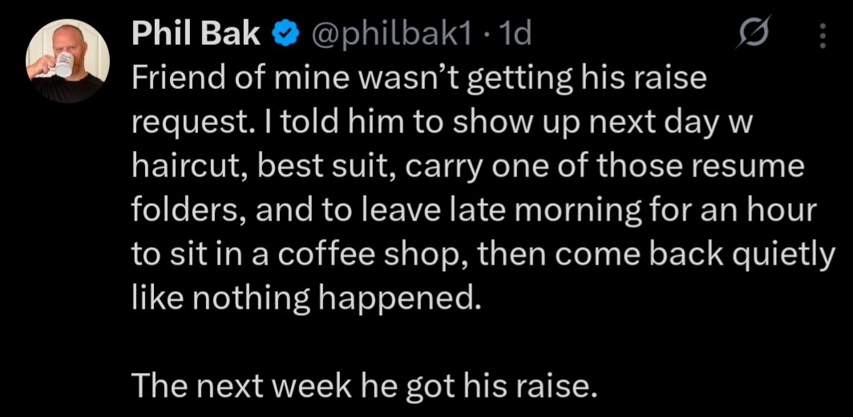This screenshot has height=417, width=853.
Task: Click the final line "The next week he got his raise."
Action: point(364,386)
